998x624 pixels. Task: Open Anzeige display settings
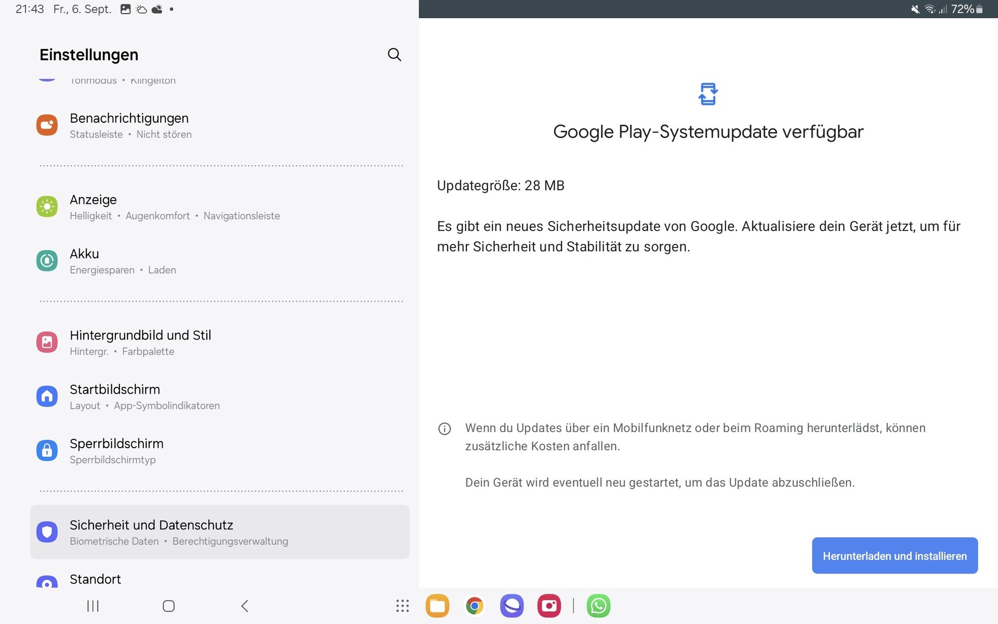(94, 207)
